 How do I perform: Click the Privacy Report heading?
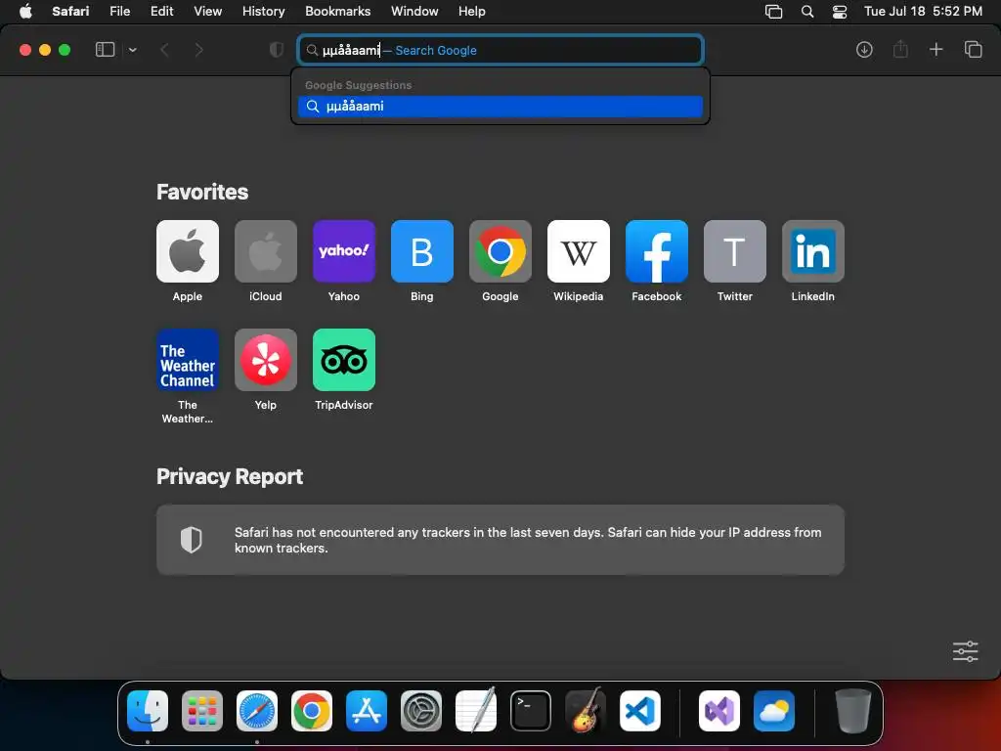[230, 476]
